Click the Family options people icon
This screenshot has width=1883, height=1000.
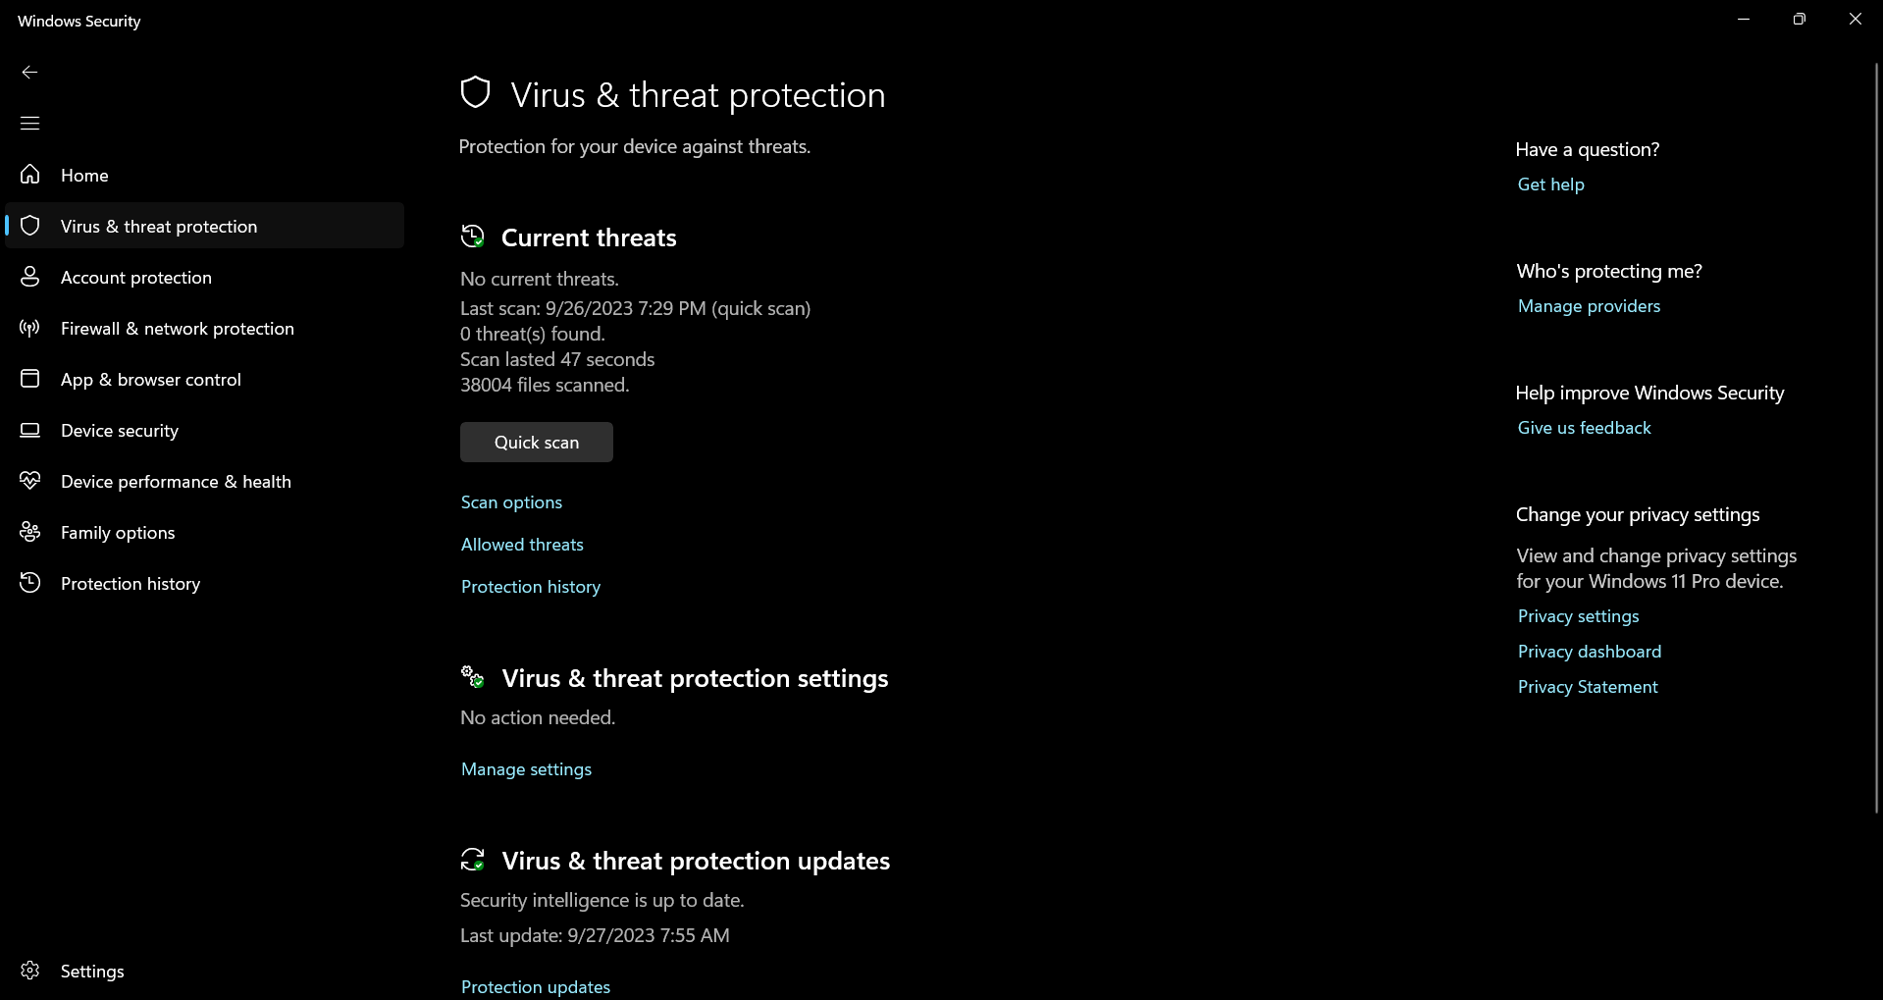30,532
